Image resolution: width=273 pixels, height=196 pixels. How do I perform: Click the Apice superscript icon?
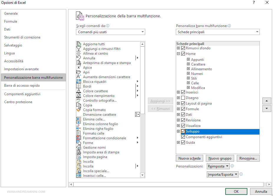pos(79,67)
